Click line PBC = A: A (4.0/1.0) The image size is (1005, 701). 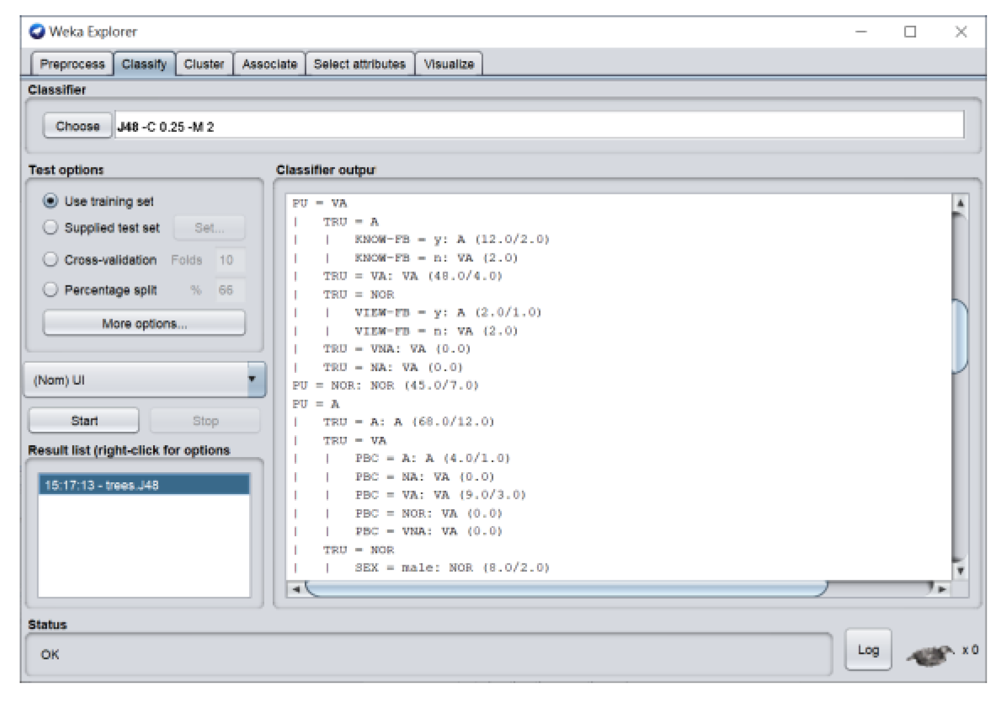point(432,458)
